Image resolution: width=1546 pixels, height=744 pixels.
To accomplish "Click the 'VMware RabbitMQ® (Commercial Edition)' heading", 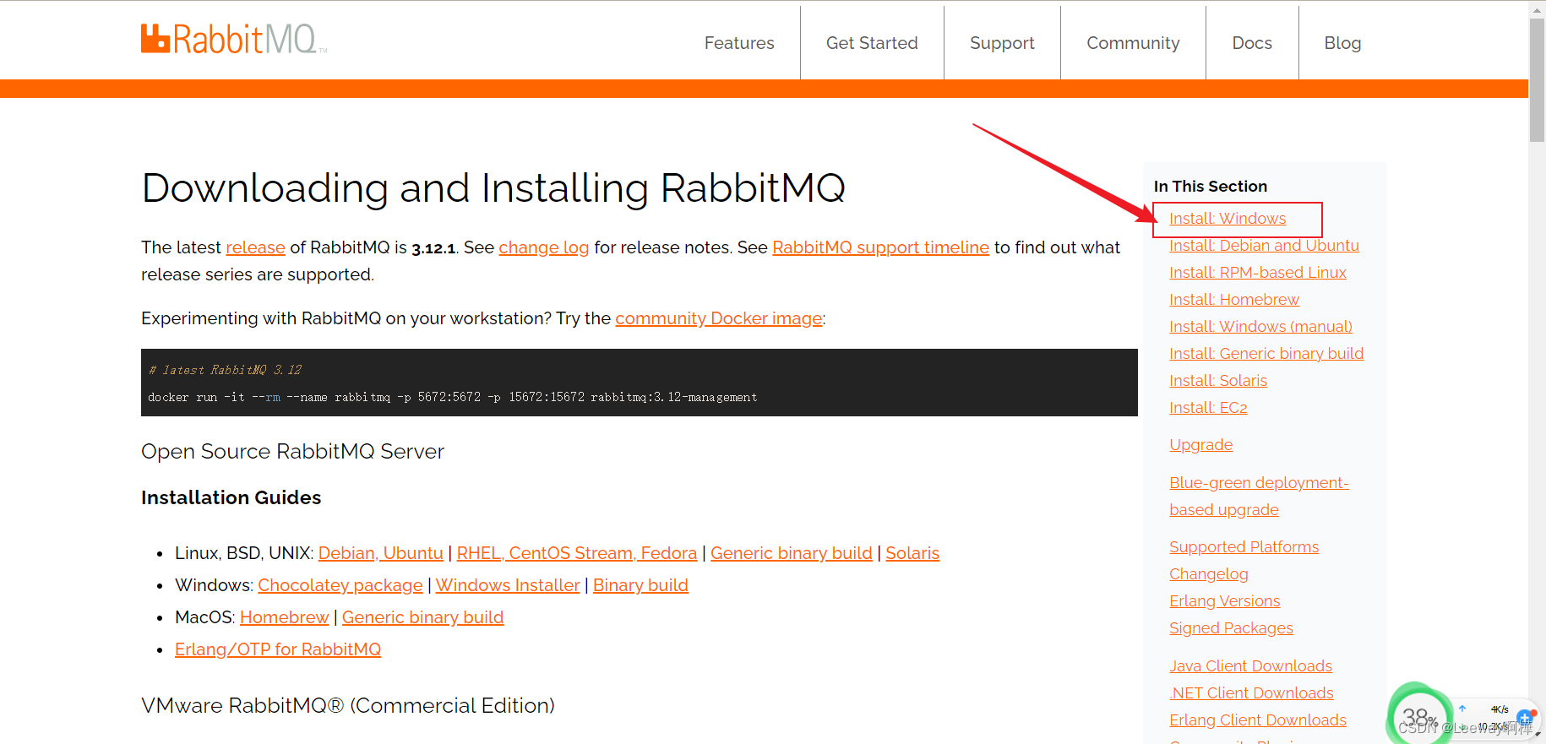I will coord(348,705).
